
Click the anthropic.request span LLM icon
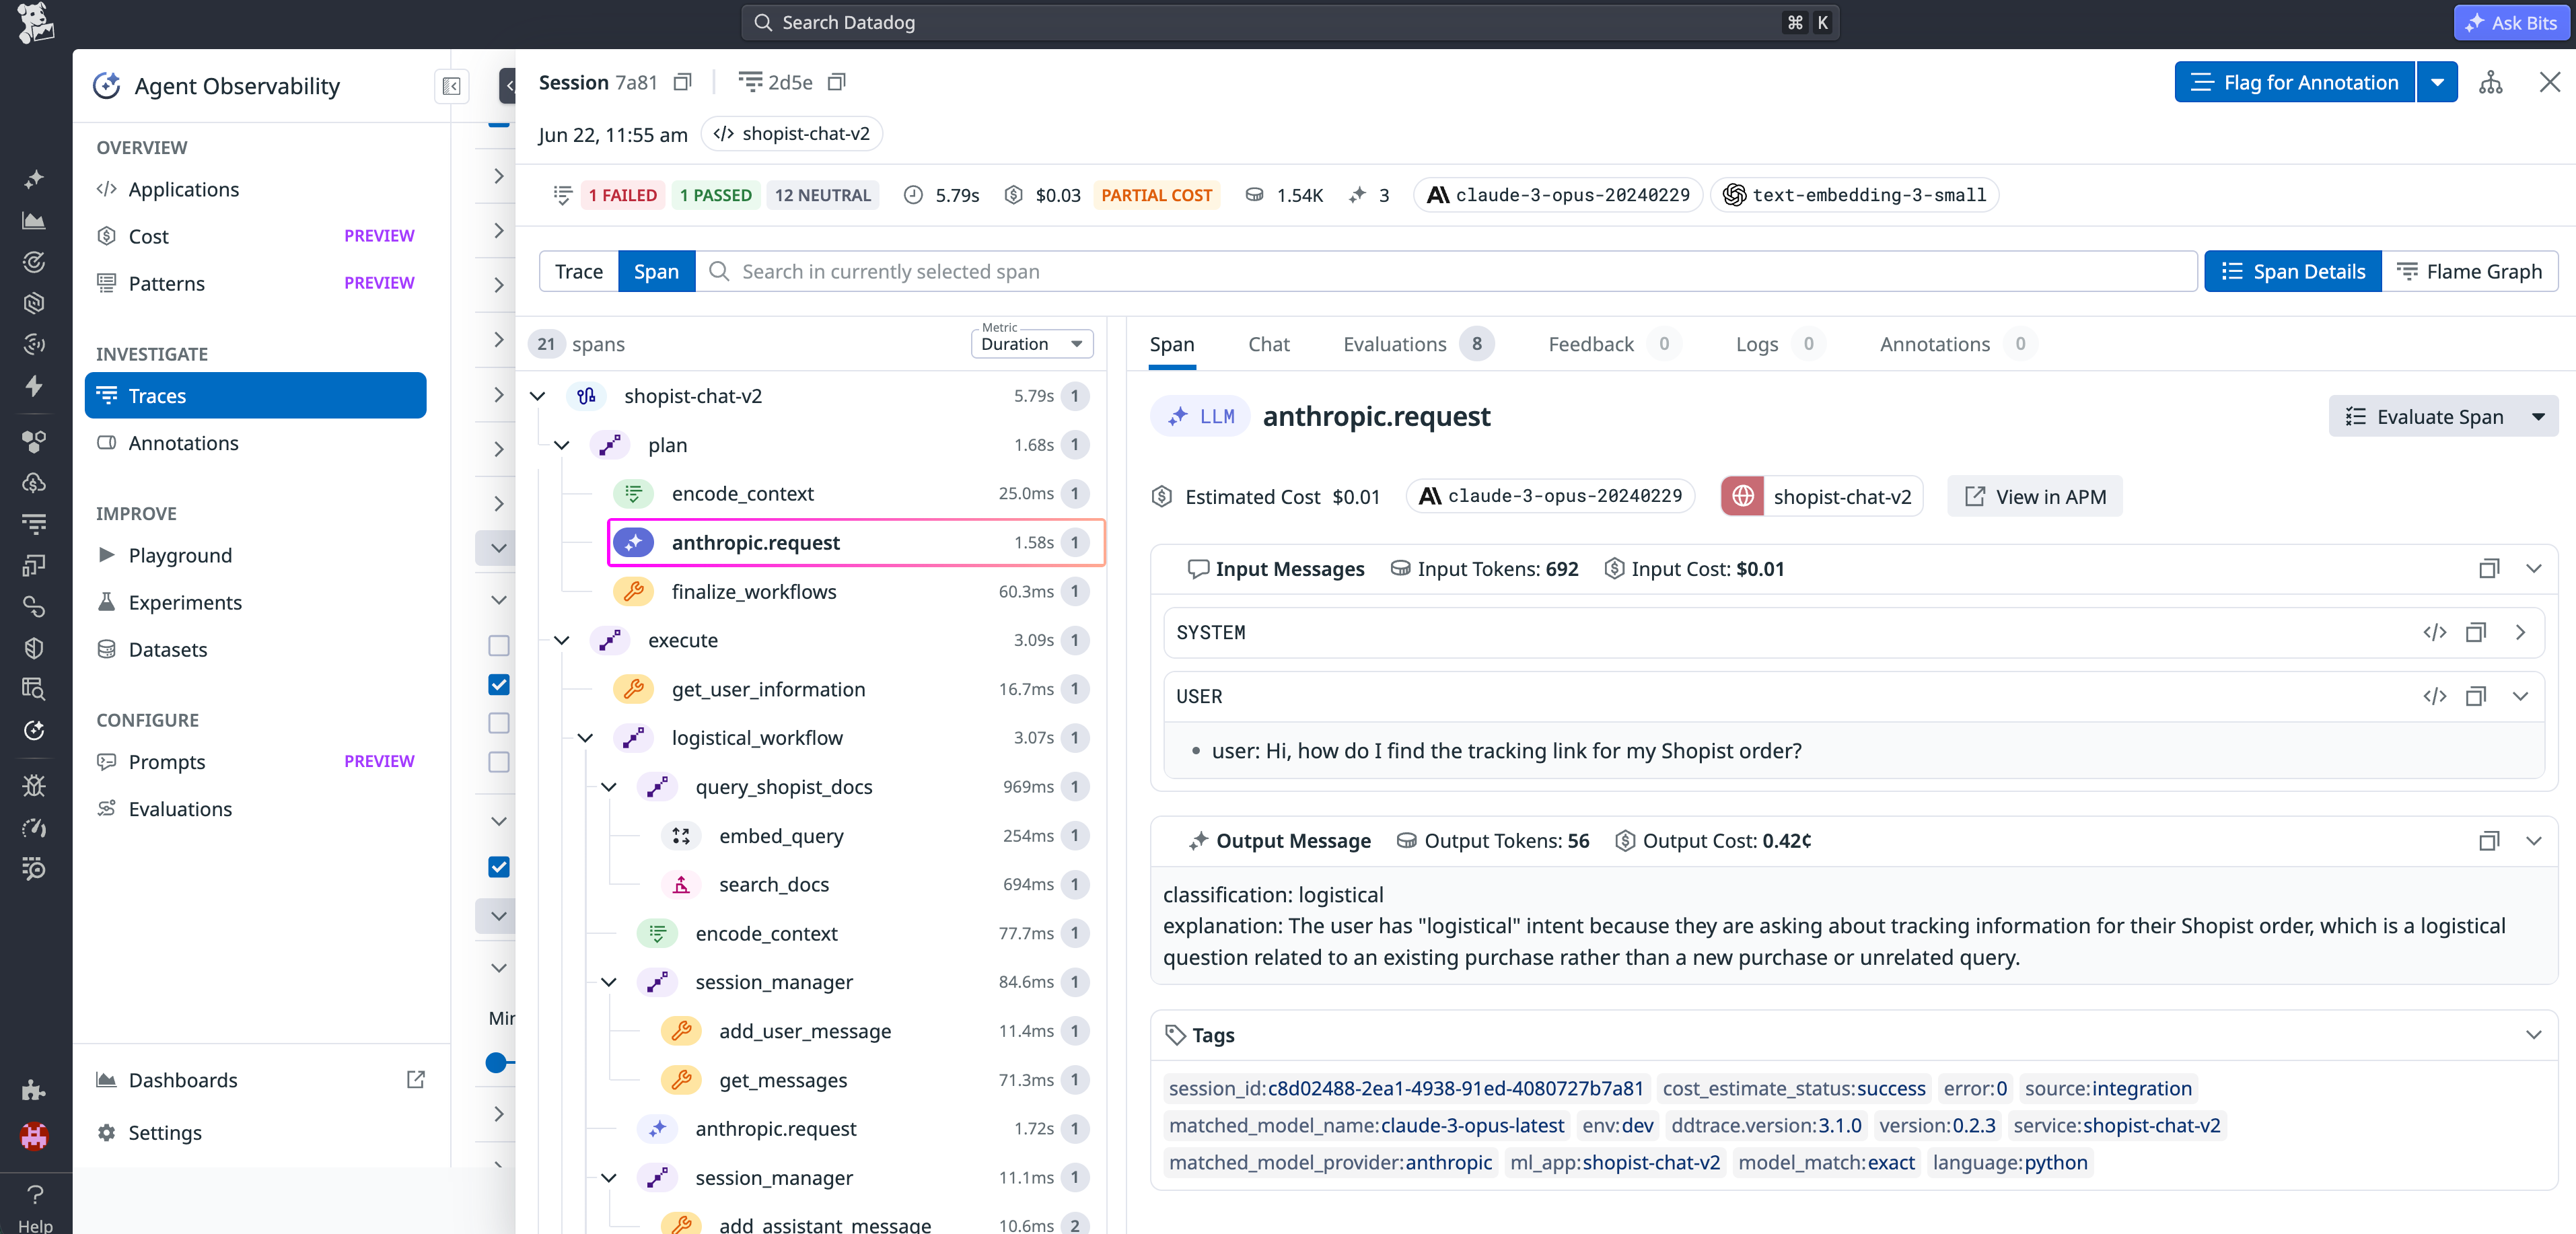tap(633, 543)
